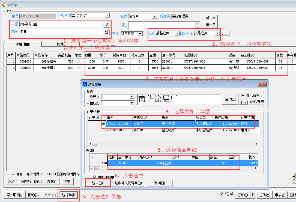This screenshot has height=202, width=296.
Task: Click the 打印(Z) button
Action: click(x=243, y=195)
